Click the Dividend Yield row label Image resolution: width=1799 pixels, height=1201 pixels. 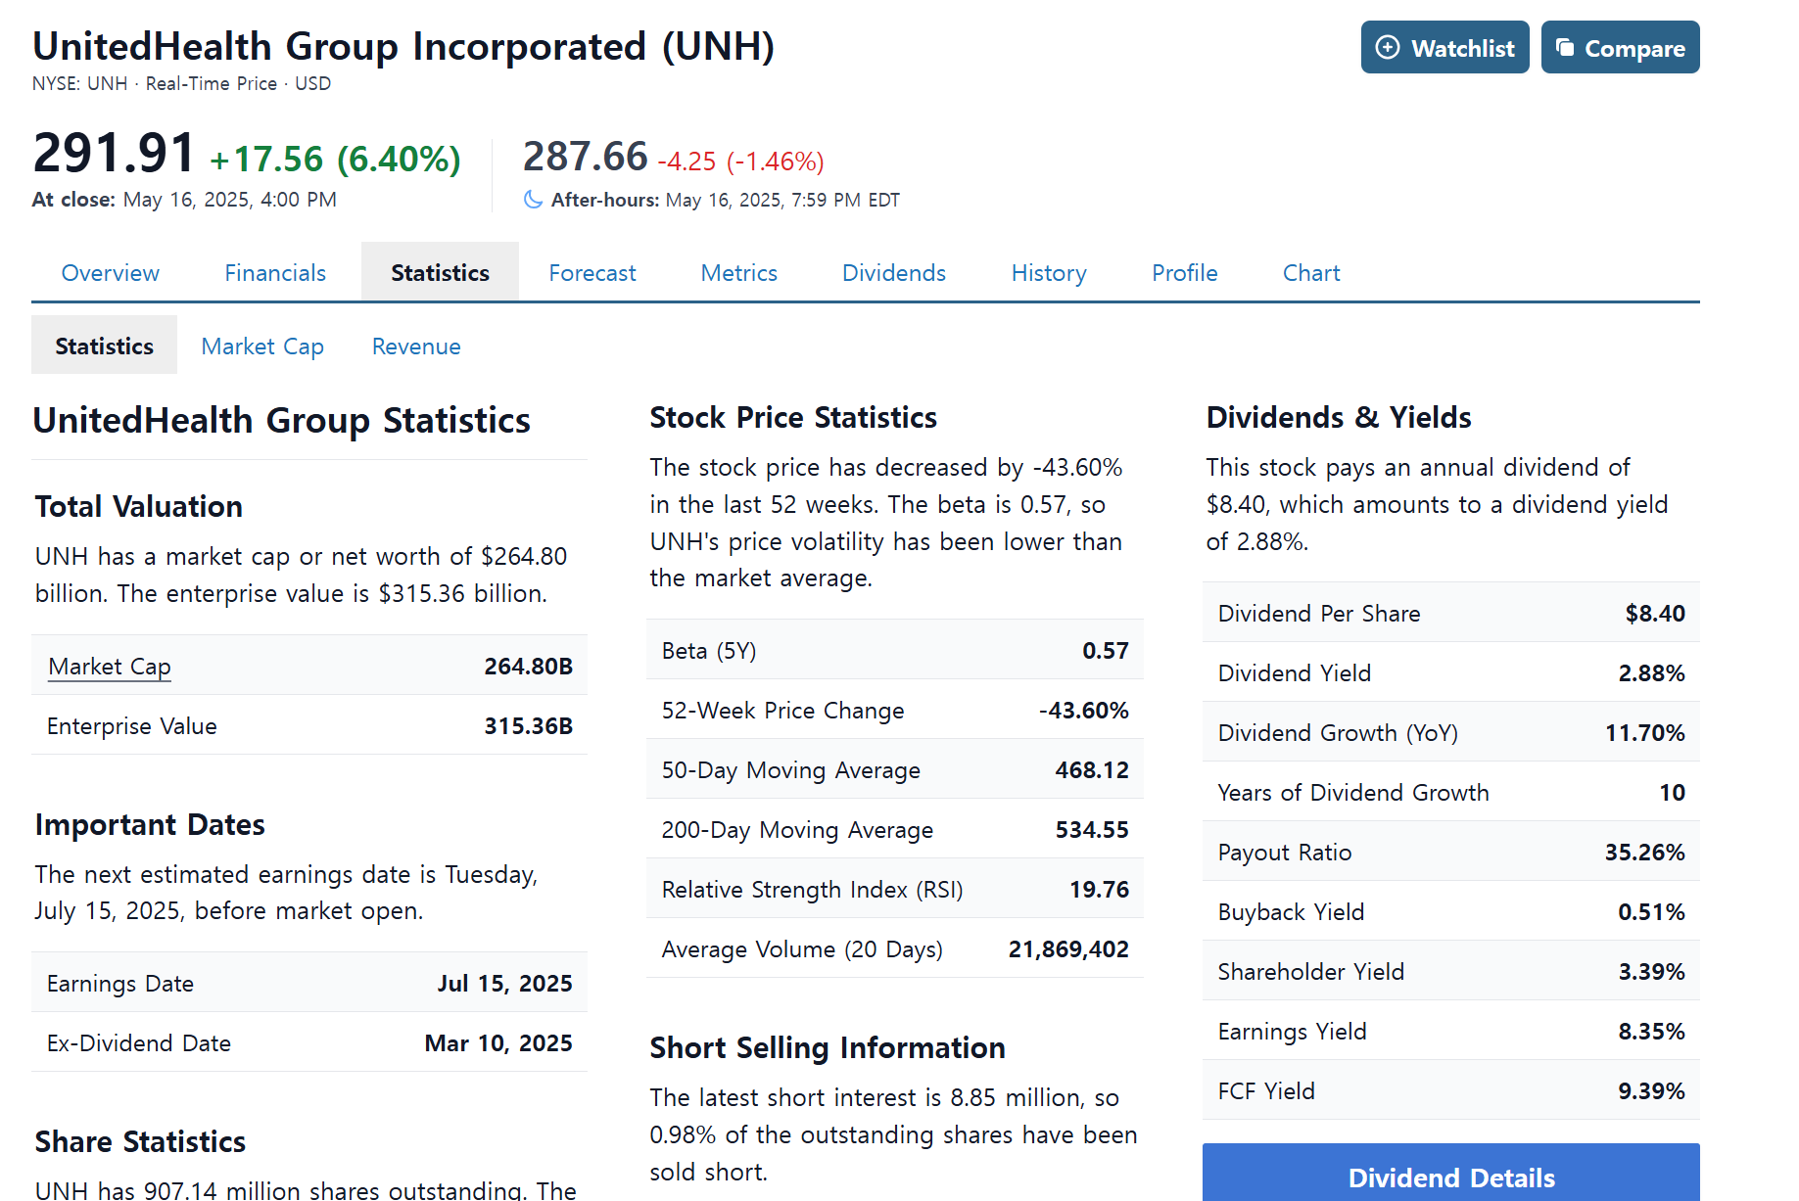[x=1295, y=673]
